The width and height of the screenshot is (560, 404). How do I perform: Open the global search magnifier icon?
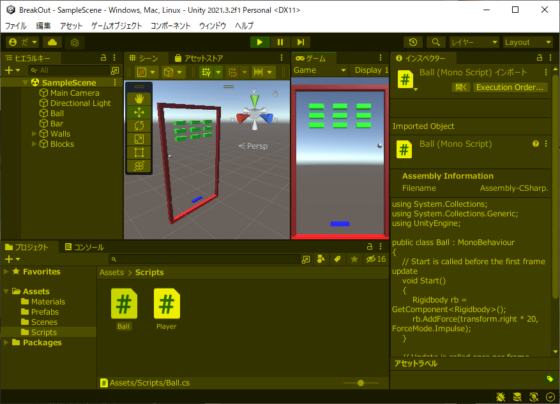pyautogui.click(x=435, y=42)
